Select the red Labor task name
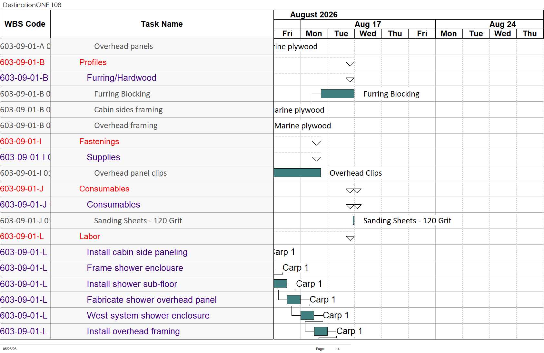Screen dimensions: 544x353 [90, 237]
